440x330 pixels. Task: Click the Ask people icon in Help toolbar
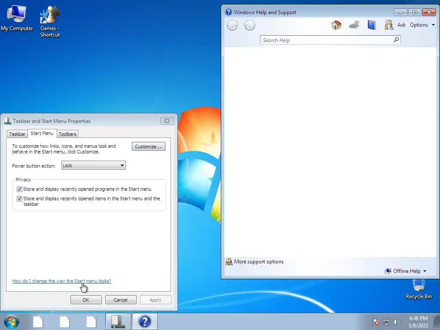tap(388, 25)
